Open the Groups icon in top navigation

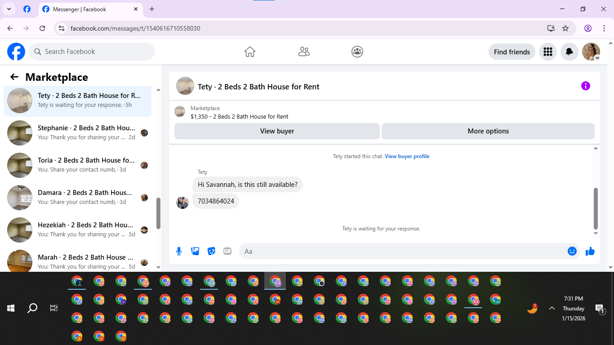[x=357, y=52]
